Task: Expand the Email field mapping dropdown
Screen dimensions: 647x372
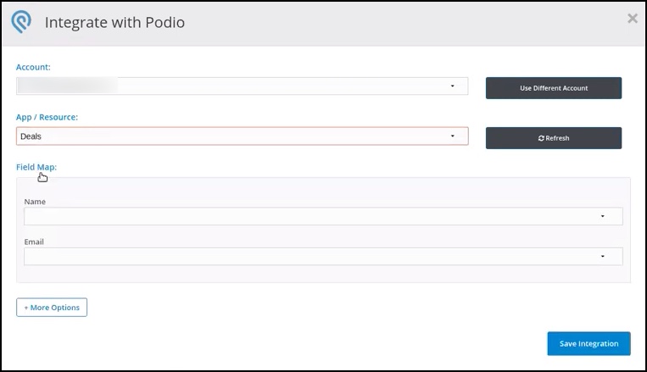Action: pos(322,256)
